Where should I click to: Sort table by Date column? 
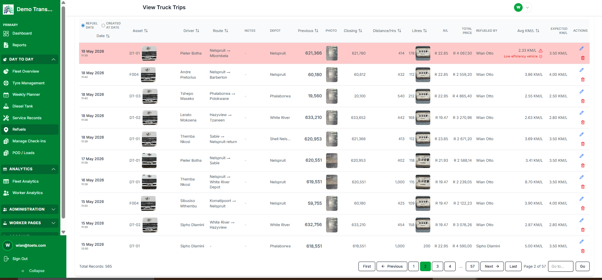[103, 36]
